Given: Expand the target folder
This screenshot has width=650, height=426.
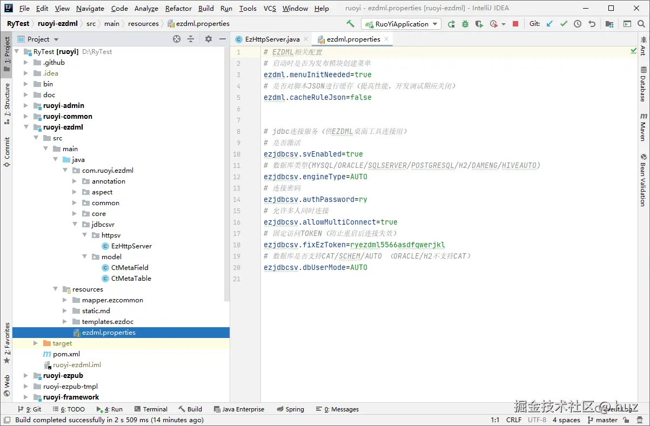Looking at the screenshot, I should [36, 343].
